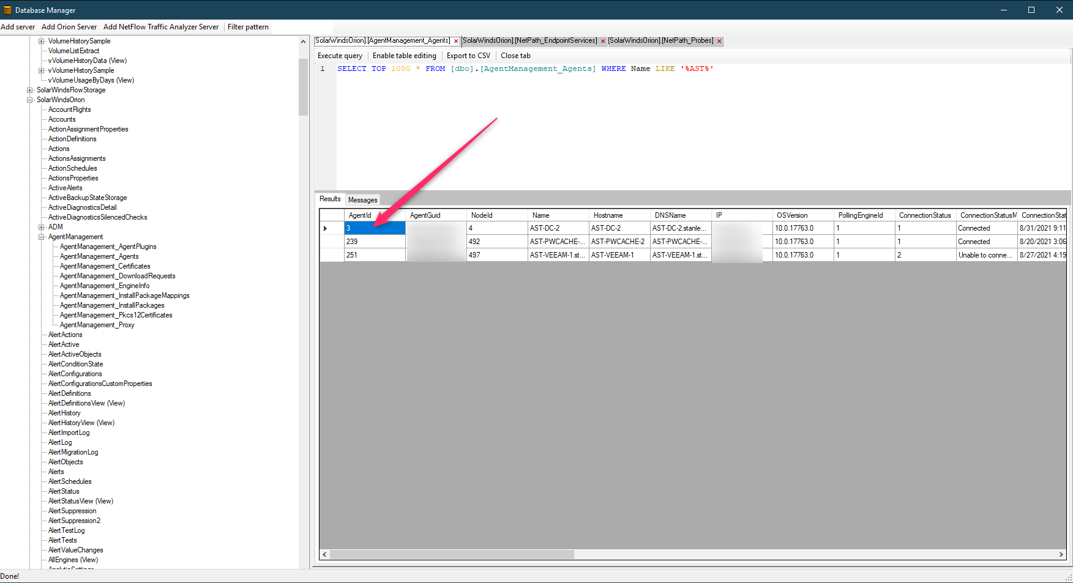Click into the SQL query editor text
1073x583 pixels.
[525, 69]
